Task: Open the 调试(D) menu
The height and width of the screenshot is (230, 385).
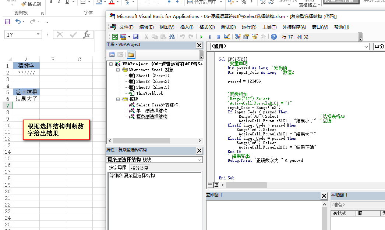Action: tap(228, 27)
